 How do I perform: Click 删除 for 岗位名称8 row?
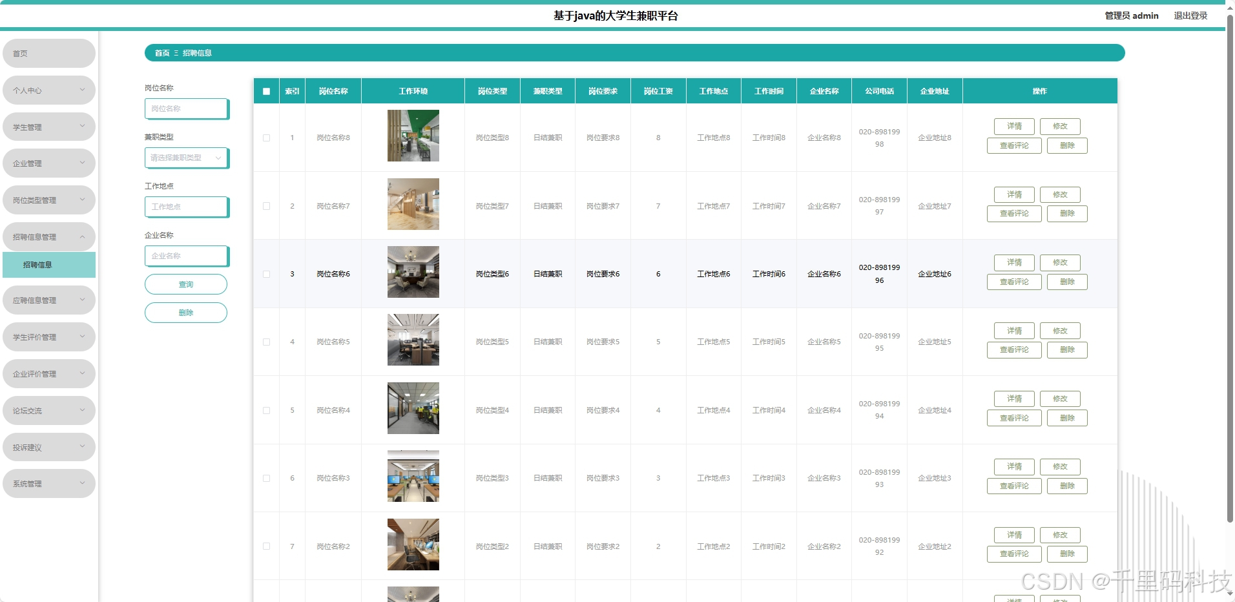pyautogui.click(x=1067, y=146)
